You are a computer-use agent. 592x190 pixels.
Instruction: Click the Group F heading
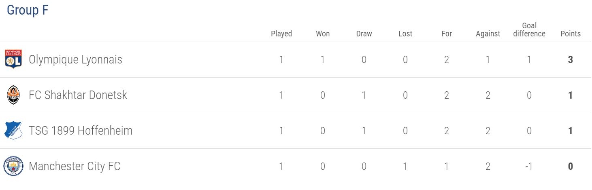pos(28,10)
